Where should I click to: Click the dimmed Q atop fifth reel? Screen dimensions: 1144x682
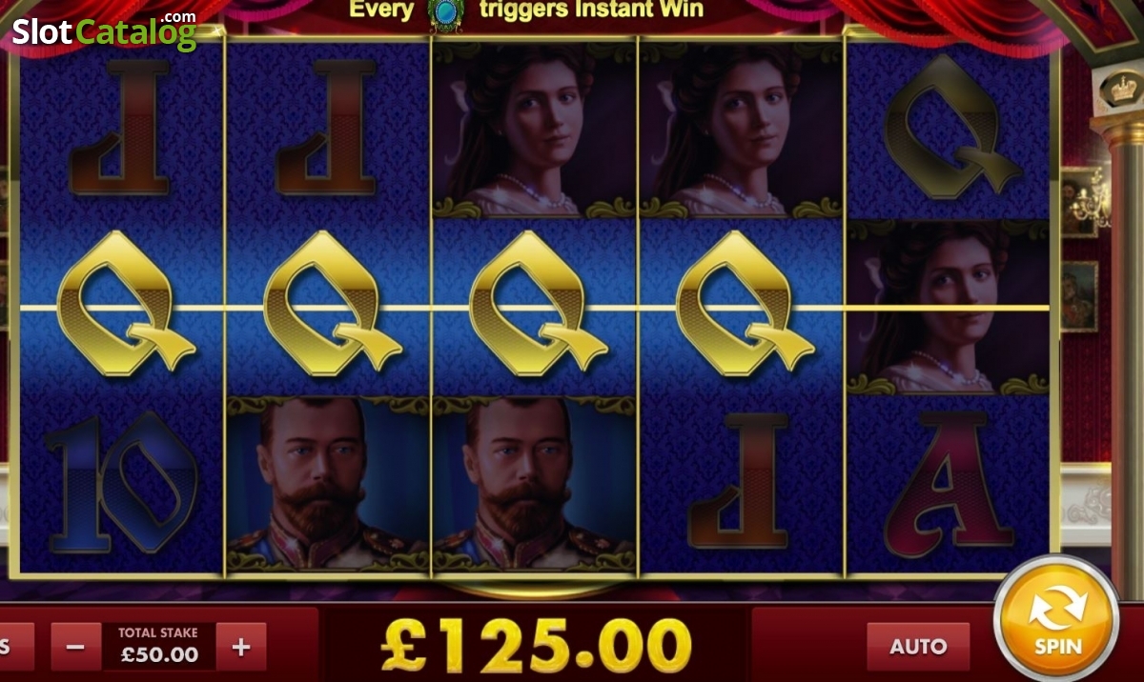[951, 129]
